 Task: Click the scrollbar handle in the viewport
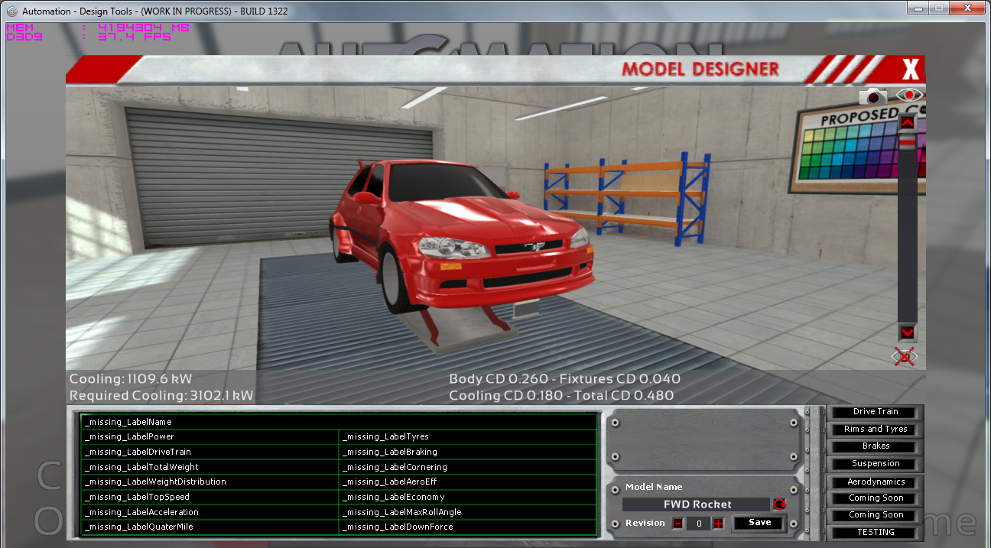point(907,143)
